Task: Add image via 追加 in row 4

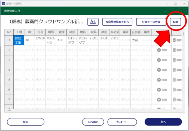Action: [162, 70]
